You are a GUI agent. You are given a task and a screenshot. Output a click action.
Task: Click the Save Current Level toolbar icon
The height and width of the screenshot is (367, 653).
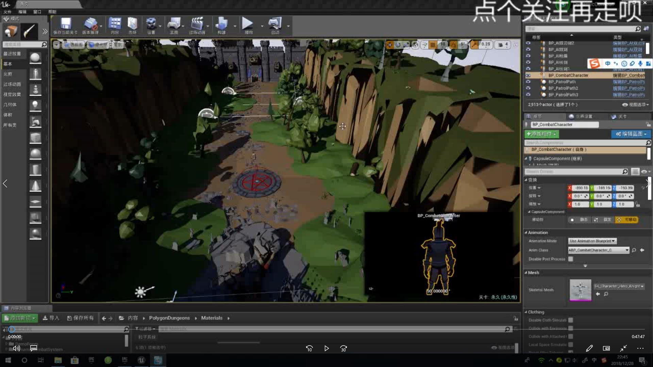[x=65, y=24]
